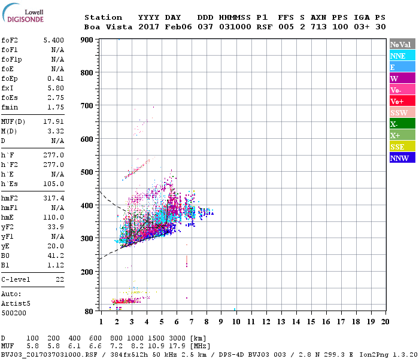419x359 pixels.
Task: Click the foEs value 2.75
Action: pos(56,98)
